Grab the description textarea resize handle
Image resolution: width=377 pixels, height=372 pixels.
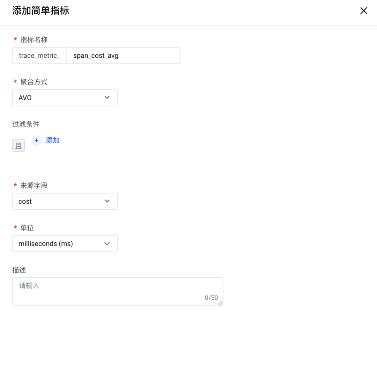coord(221,303)
